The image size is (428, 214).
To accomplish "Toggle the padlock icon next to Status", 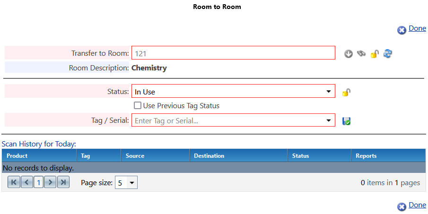I will (346, 93).
